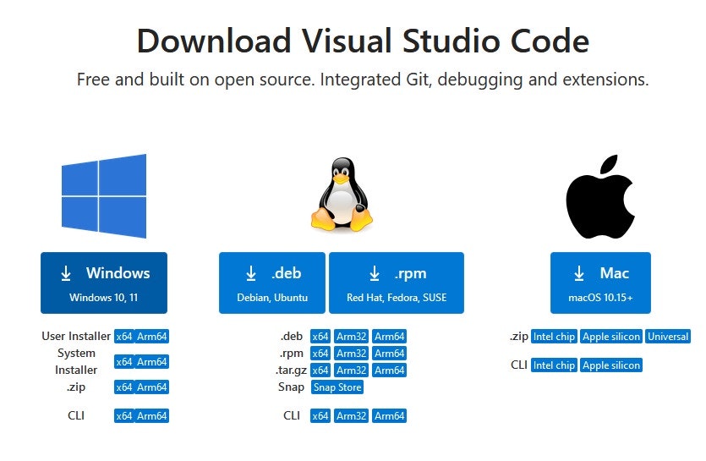Get Mac .zip Intel chip build

tap(554, 337)
